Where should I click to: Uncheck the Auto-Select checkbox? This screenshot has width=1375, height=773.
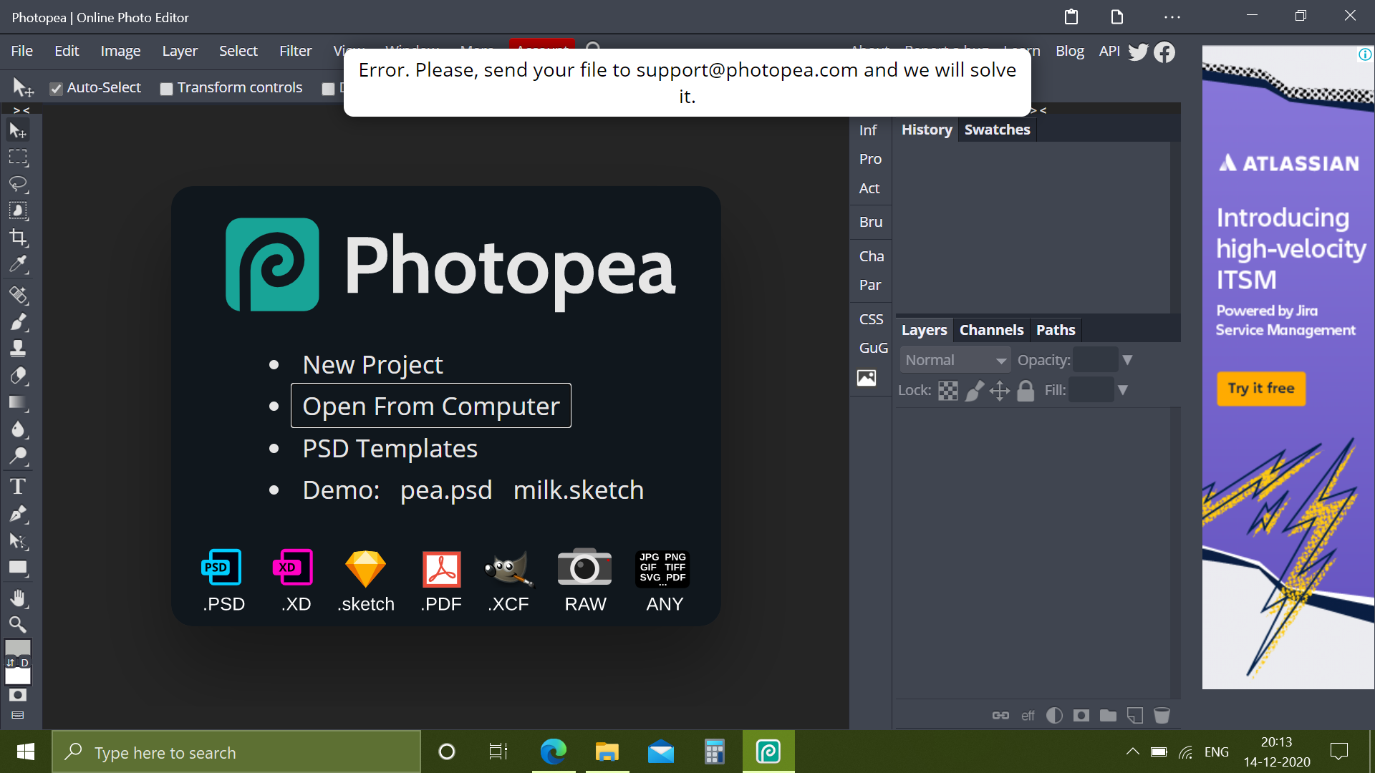point(57,88)
